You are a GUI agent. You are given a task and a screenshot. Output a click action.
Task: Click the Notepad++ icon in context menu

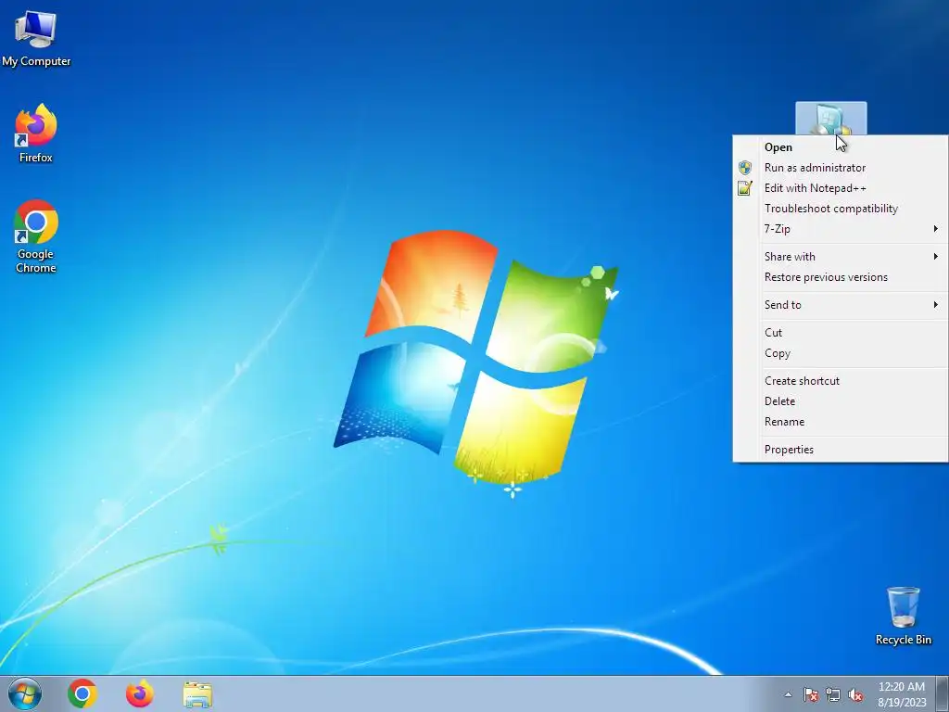pyautogui.click(x=745, y=188)
